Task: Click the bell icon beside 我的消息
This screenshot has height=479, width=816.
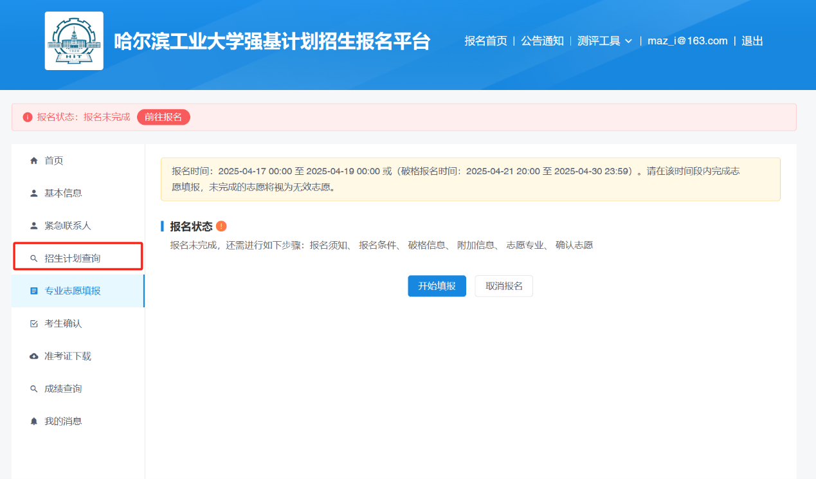Action: 34,422
